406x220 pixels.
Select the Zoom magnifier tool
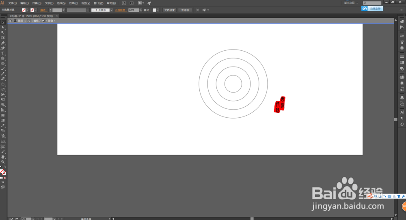(x=3, y=162)
